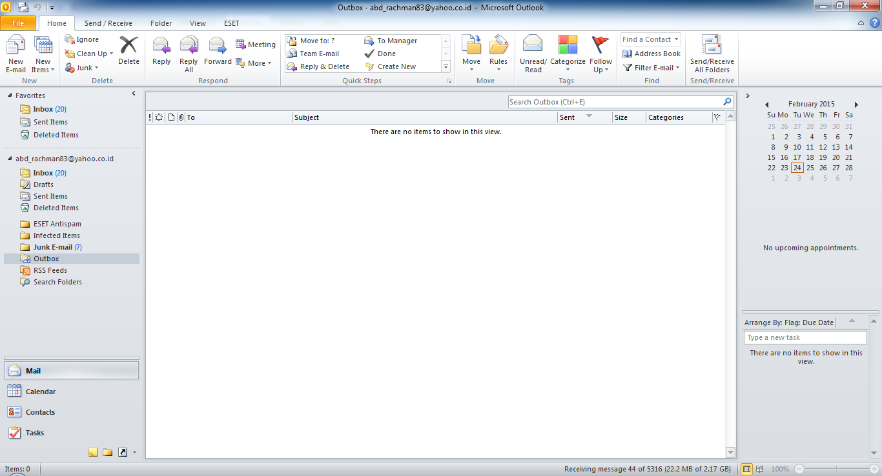Image resolution: width=882 pixels, height=476 pixels.
Task: Collapse the Favorites folder group
Action: point(10,95)
